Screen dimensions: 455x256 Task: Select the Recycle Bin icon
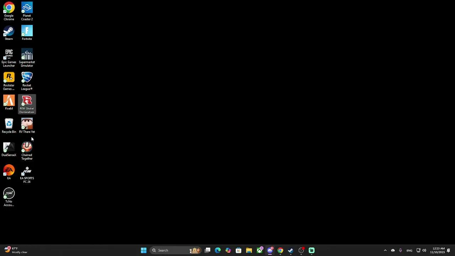9,126
